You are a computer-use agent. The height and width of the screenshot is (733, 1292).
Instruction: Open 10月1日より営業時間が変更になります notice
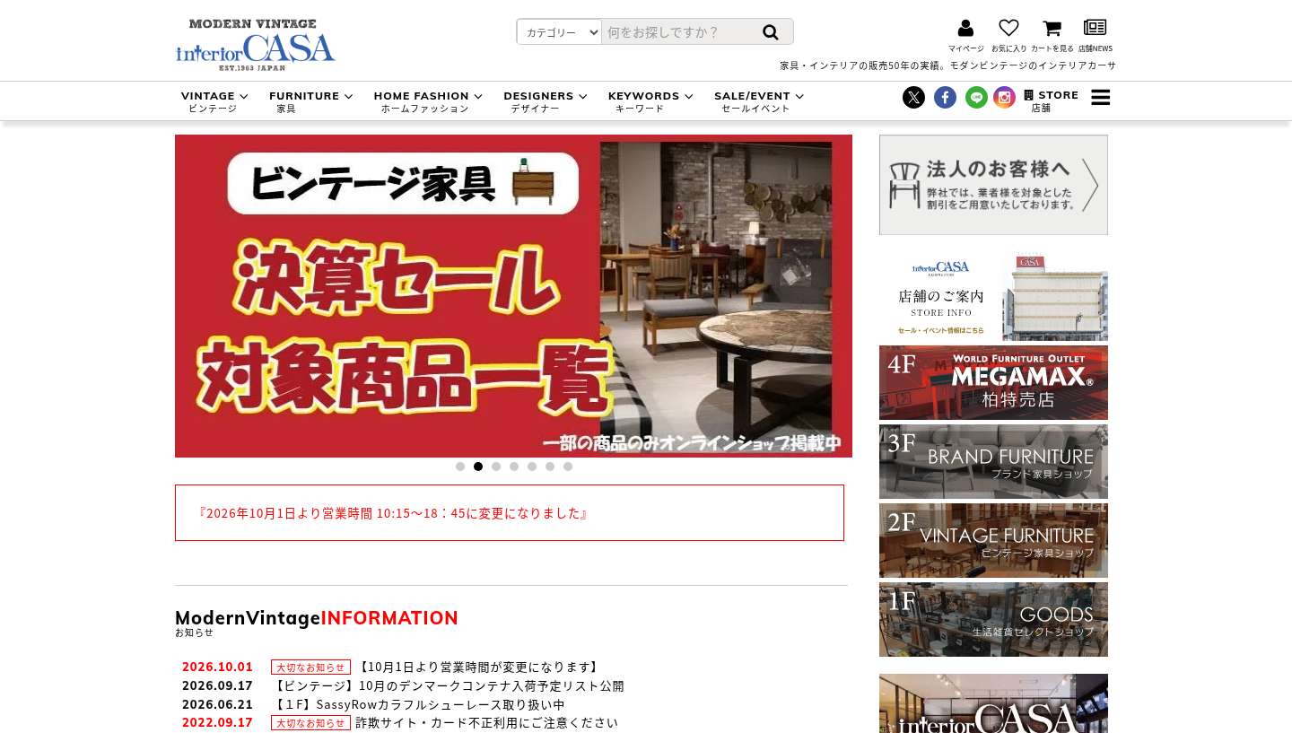tap(478, 668)
